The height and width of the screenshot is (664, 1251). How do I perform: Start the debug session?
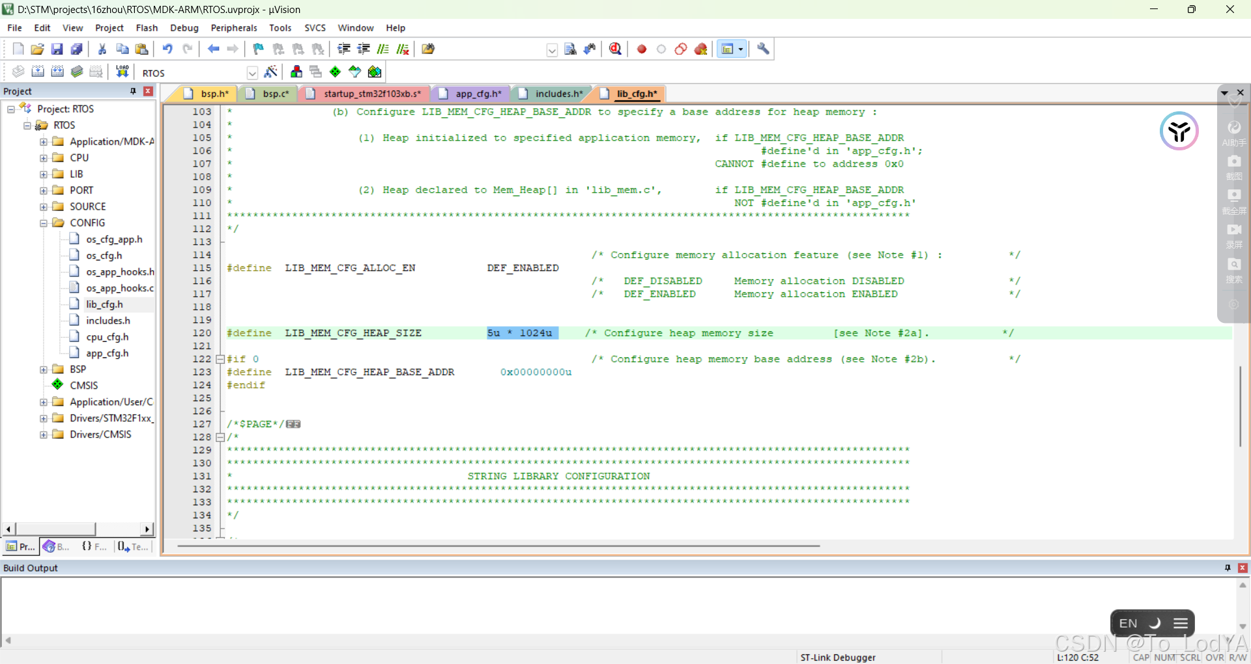point(615,49)
